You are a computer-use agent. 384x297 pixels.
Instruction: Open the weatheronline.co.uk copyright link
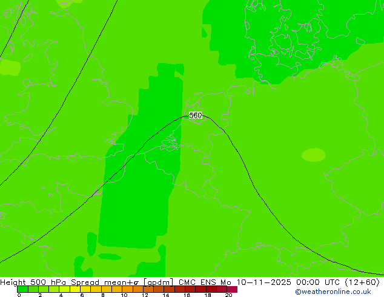[x=333, y=292]
